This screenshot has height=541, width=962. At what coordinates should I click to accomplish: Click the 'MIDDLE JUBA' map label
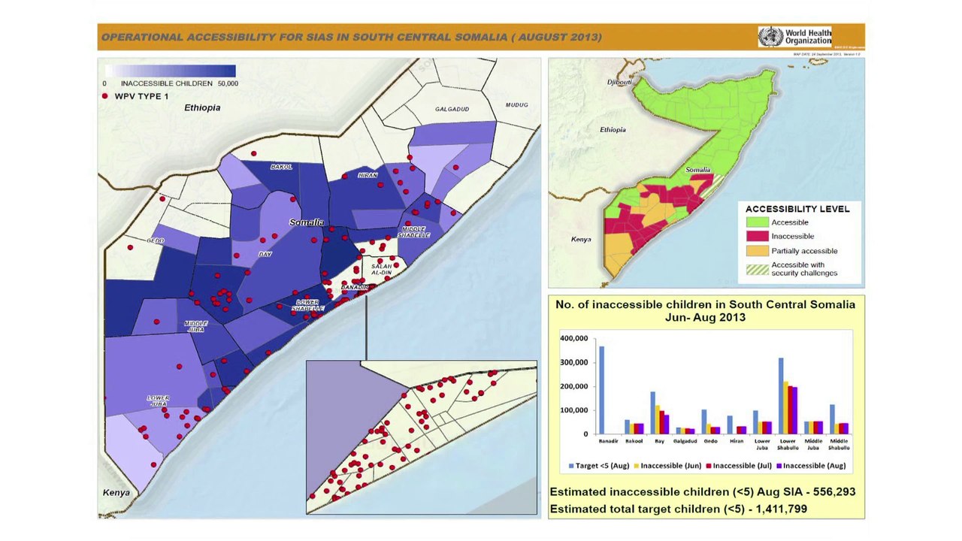pos(196,326)
